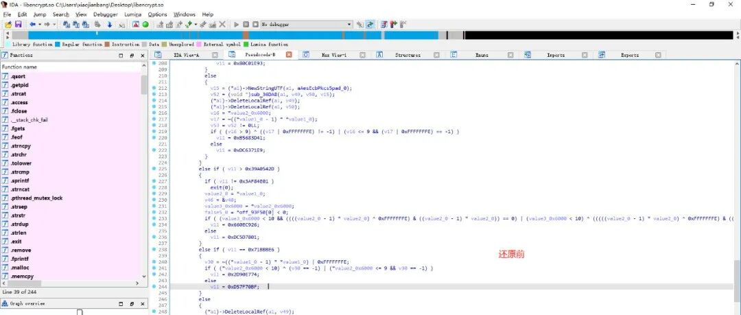Toggle breakpoint dot on line 212
741x315 pixels.
pos(154,88)
